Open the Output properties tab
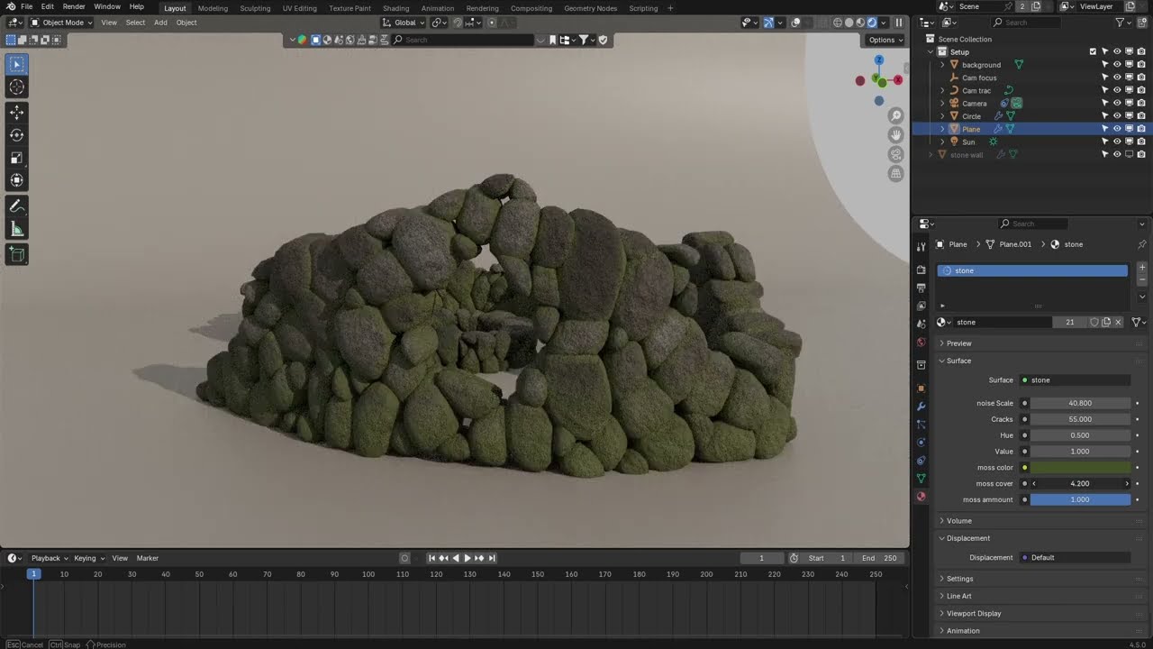 pyautogui.click(x=921, y=288)
